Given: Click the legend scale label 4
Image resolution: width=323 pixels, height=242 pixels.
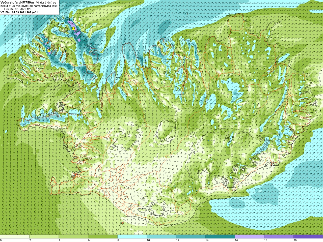Looking at the screenshot, I should [x=59, y=240].
